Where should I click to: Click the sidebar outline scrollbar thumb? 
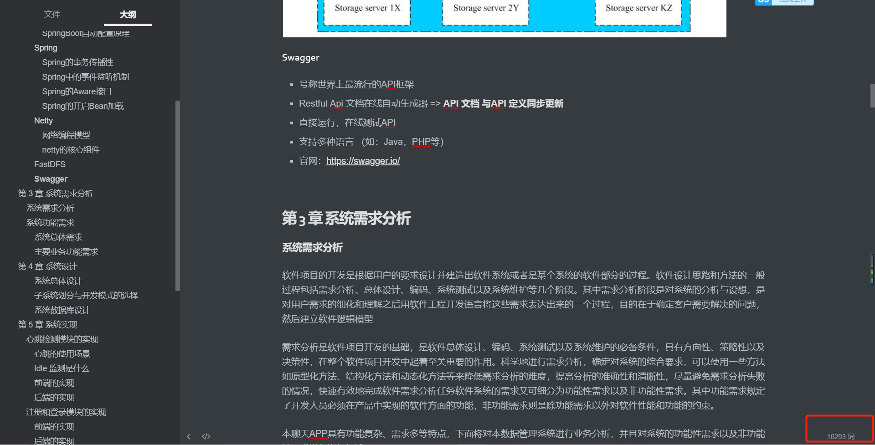tap(178, 196)
